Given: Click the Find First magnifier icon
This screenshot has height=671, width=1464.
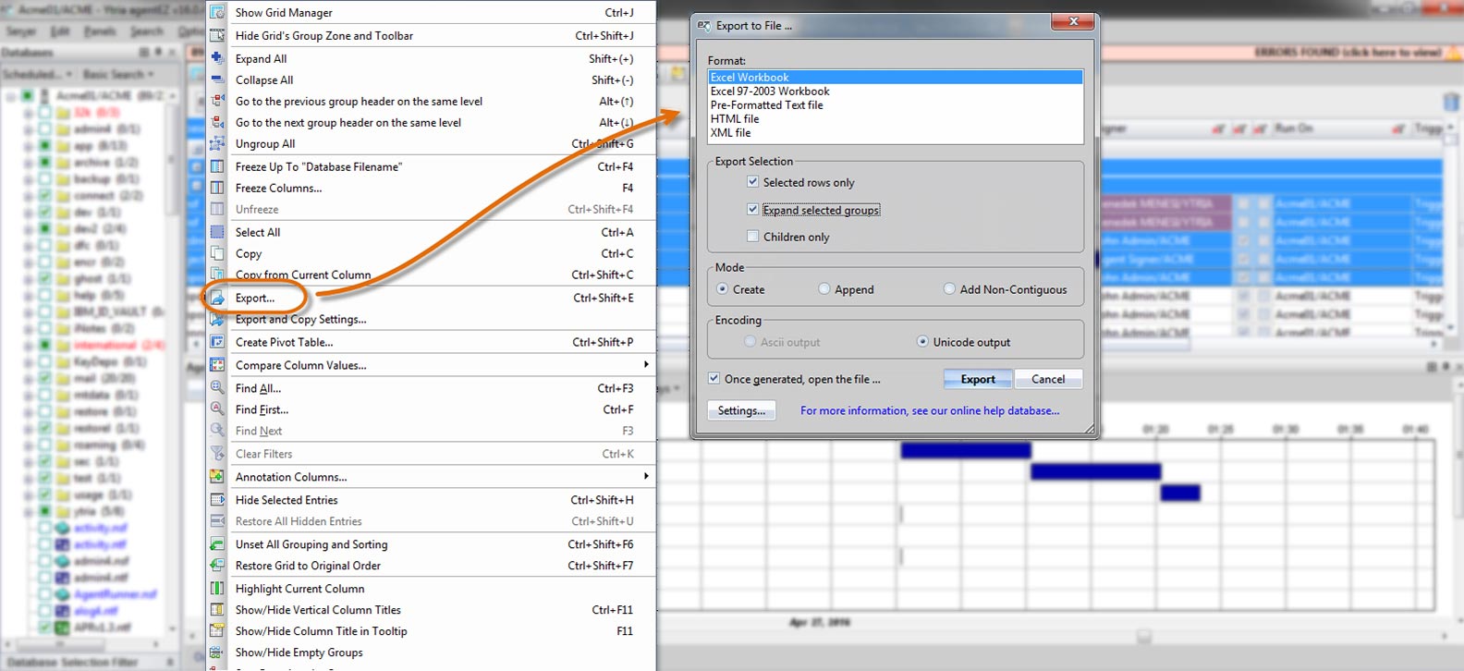Looking at the screenshot, I should 217,409.
